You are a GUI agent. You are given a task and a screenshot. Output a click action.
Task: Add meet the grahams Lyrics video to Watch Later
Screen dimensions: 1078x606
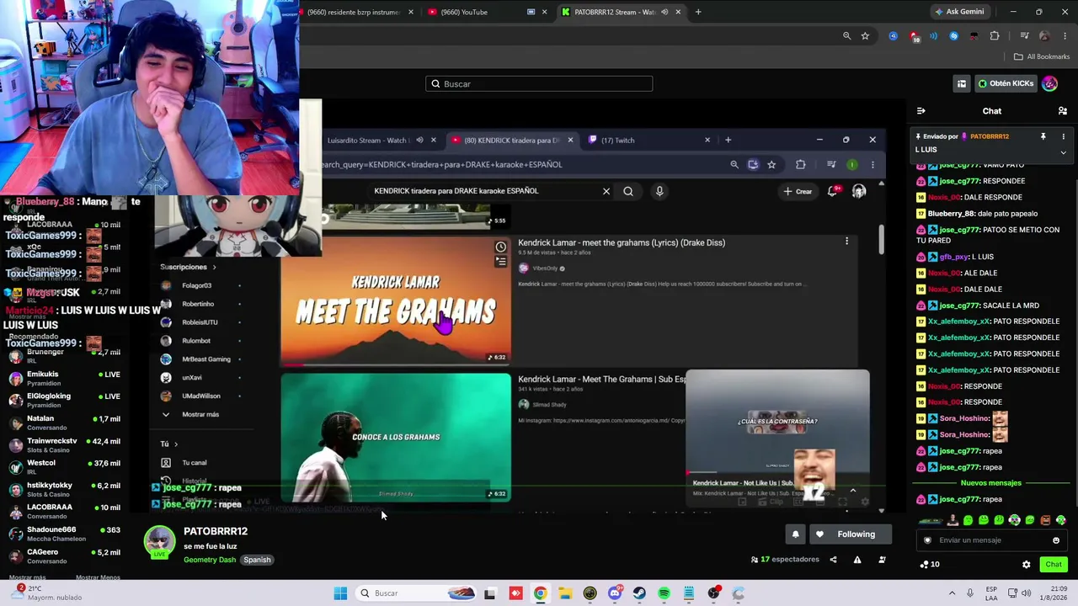501,247
